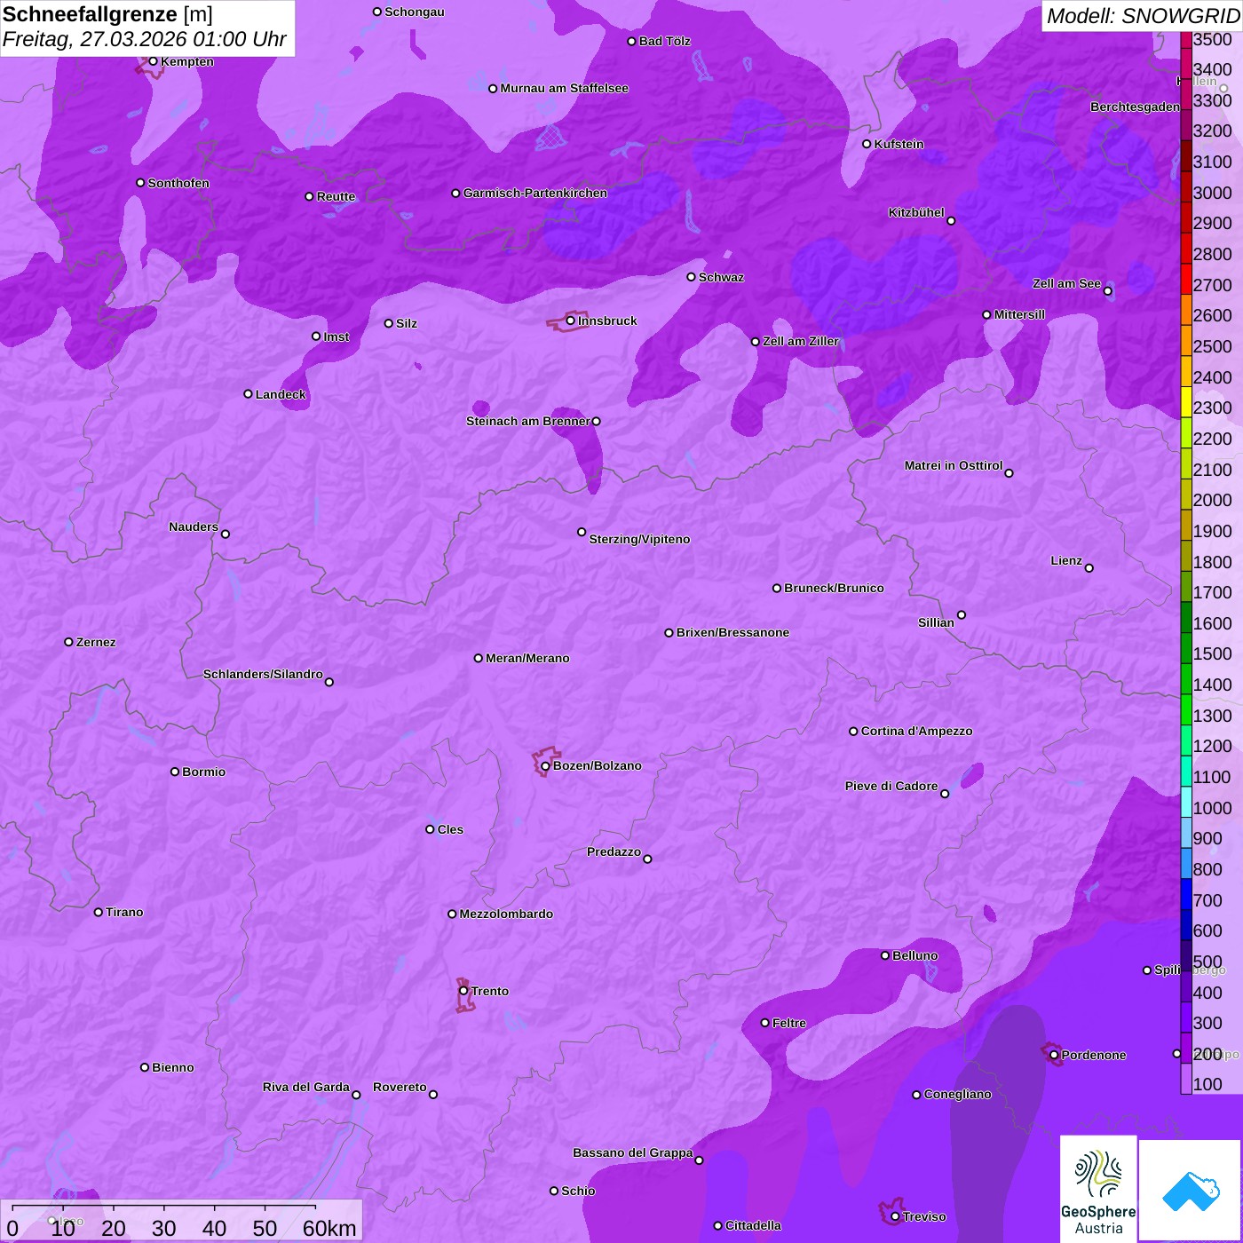This screenshot has width=1243, height=1243.
Task: Select the blue legend swatch beside 700
Action: pyautogui.click(x=1186, y=893)
